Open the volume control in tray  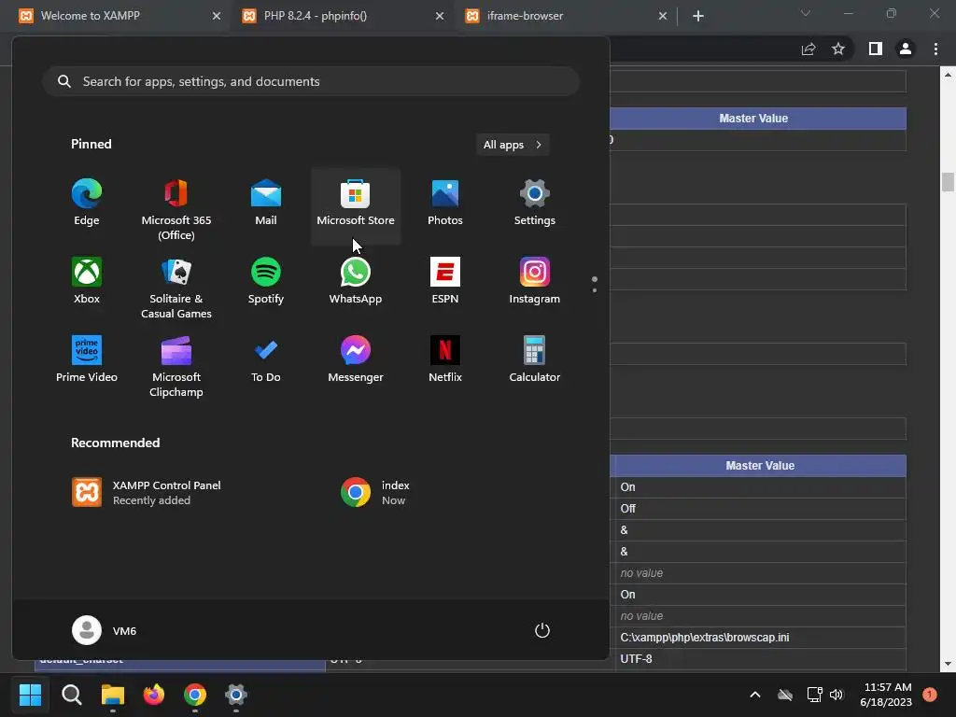click(x=836, y=695)
